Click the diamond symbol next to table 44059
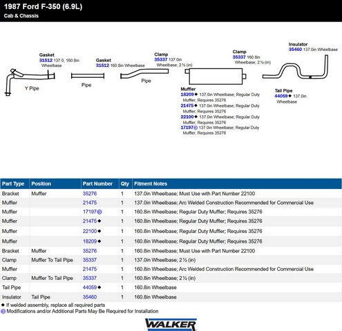Image resolution: width=342 pixels, height=331 pixels. tap(99, 288)
